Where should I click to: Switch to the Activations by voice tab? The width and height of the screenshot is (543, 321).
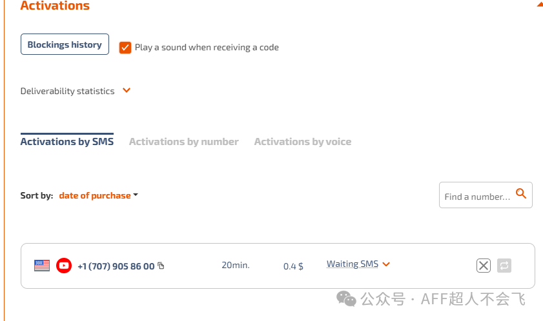[x=302, y=141]
